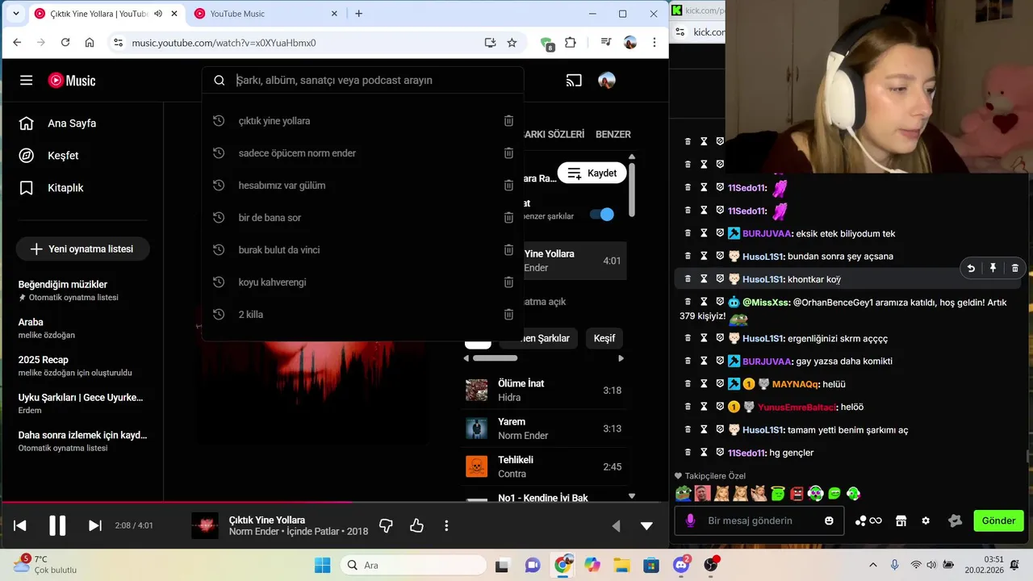Click the Kick chat message input
This screenshot has width=1033, height=581.
pyautogui.click(x=759, y=521)
